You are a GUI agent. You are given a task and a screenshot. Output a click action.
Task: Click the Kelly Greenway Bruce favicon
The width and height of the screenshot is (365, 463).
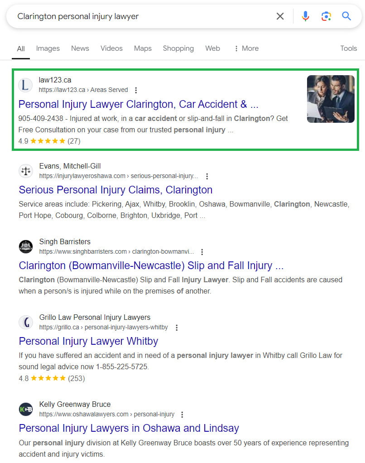click(26, 409)
